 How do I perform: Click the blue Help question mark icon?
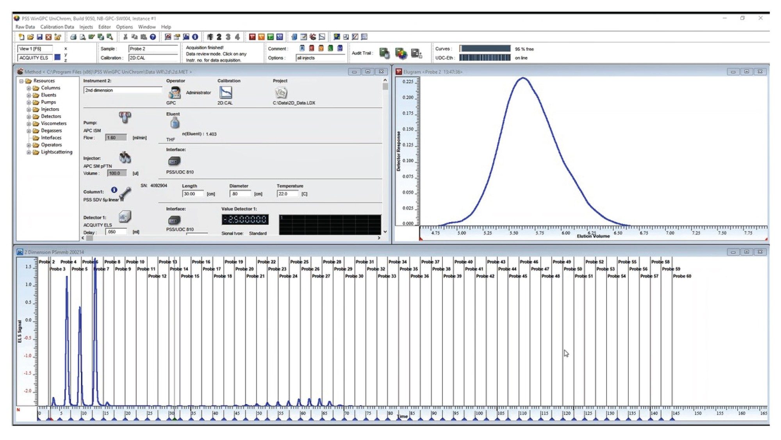click(153, 37)
